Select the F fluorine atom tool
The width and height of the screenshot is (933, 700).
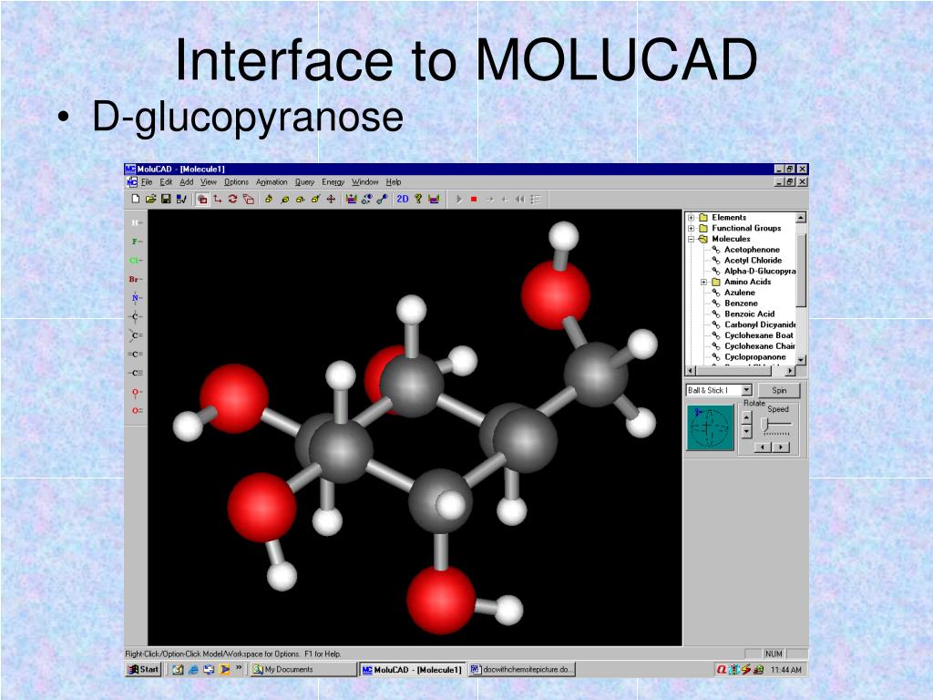[136, 242]
